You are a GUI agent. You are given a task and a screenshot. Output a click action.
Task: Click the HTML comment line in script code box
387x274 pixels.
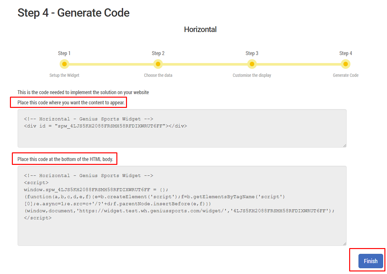[x=88, y=175]
